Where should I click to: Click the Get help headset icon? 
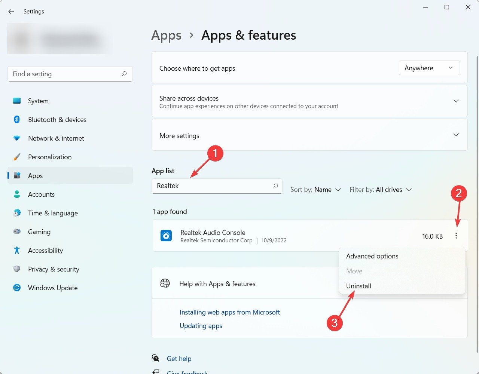(156, 358)
